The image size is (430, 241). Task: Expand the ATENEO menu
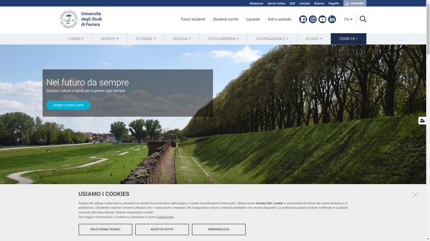coord(314,39)
